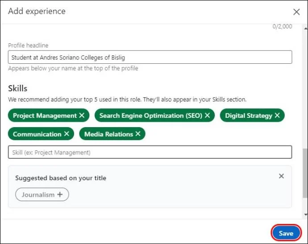
Task: Click the scrollbar down arrow
Action: coord(306,215)
